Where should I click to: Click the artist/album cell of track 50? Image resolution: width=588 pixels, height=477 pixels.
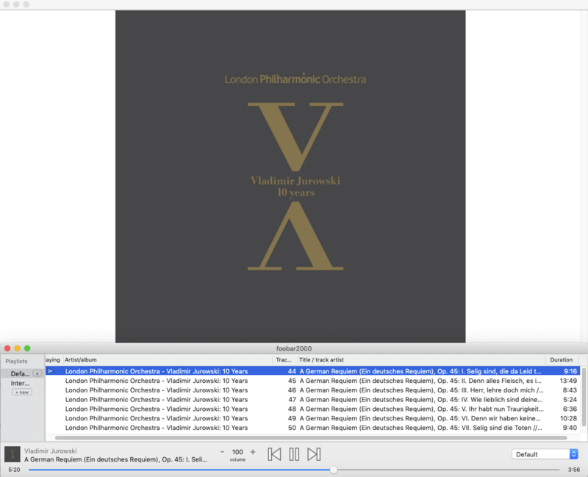point(157,428)
